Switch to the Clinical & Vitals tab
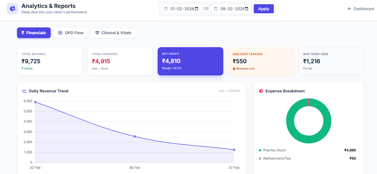 click(x=113, y=32)
